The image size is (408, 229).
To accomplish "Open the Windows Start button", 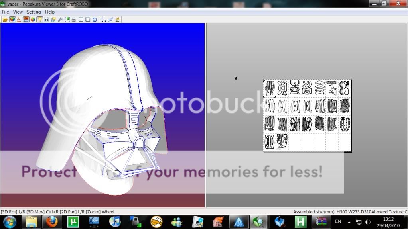I will [x=10, y=222].
